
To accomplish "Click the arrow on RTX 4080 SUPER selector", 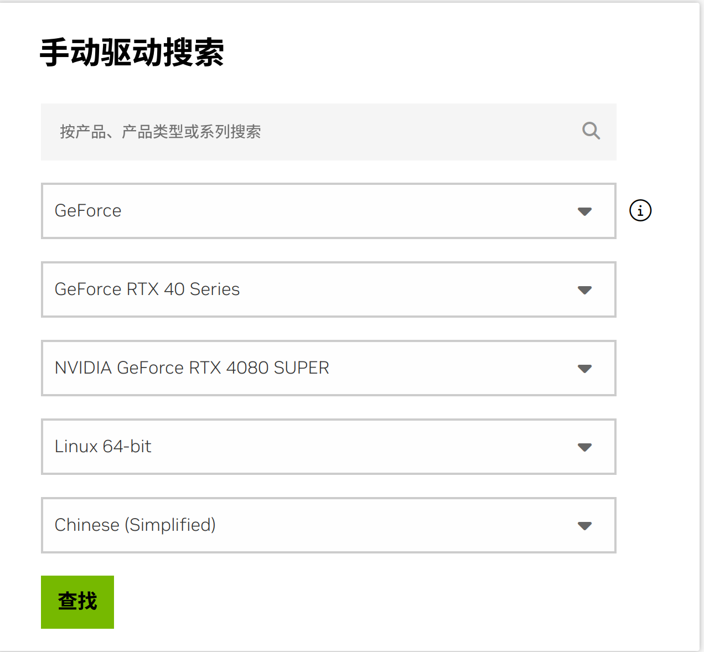I will 585,369.
